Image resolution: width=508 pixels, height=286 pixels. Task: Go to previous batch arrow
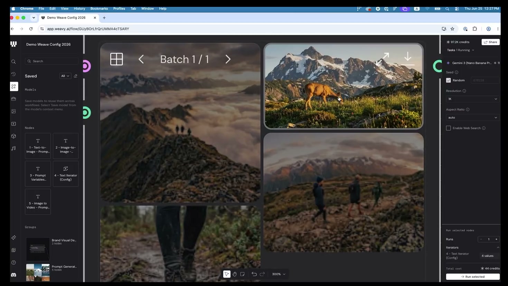click(141, 59)
